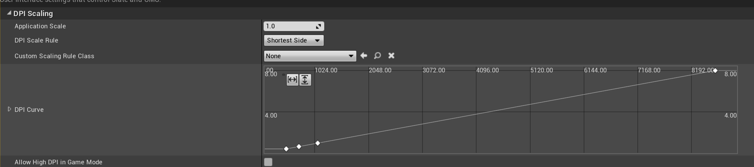This screenshot has width=754, height=167.
Task: Click the Custom Scaling Rule Class label
Action: [x=54, y=56]
